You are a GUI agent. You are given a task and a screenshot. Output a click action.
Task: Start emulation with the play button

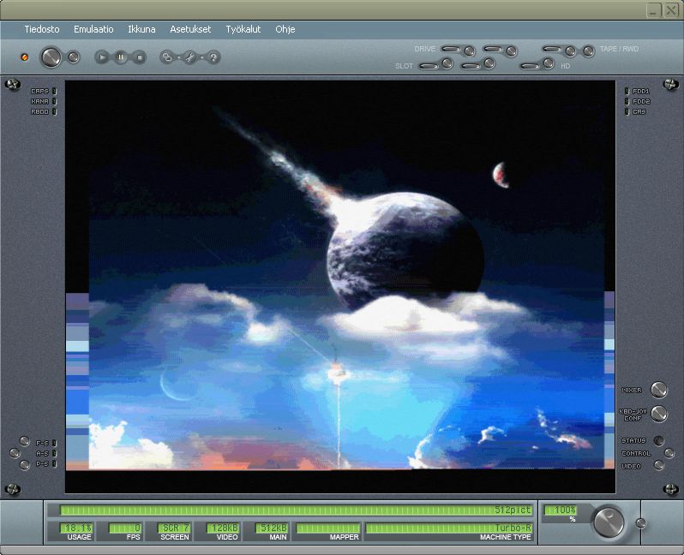point(102,57)
